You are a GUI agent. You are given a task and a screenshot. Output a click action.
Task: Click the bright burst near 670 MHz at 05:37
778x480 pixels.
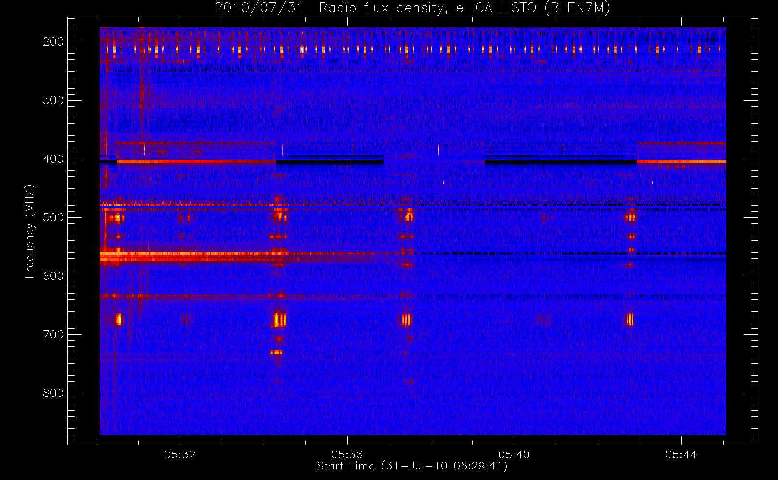(407, 320)
